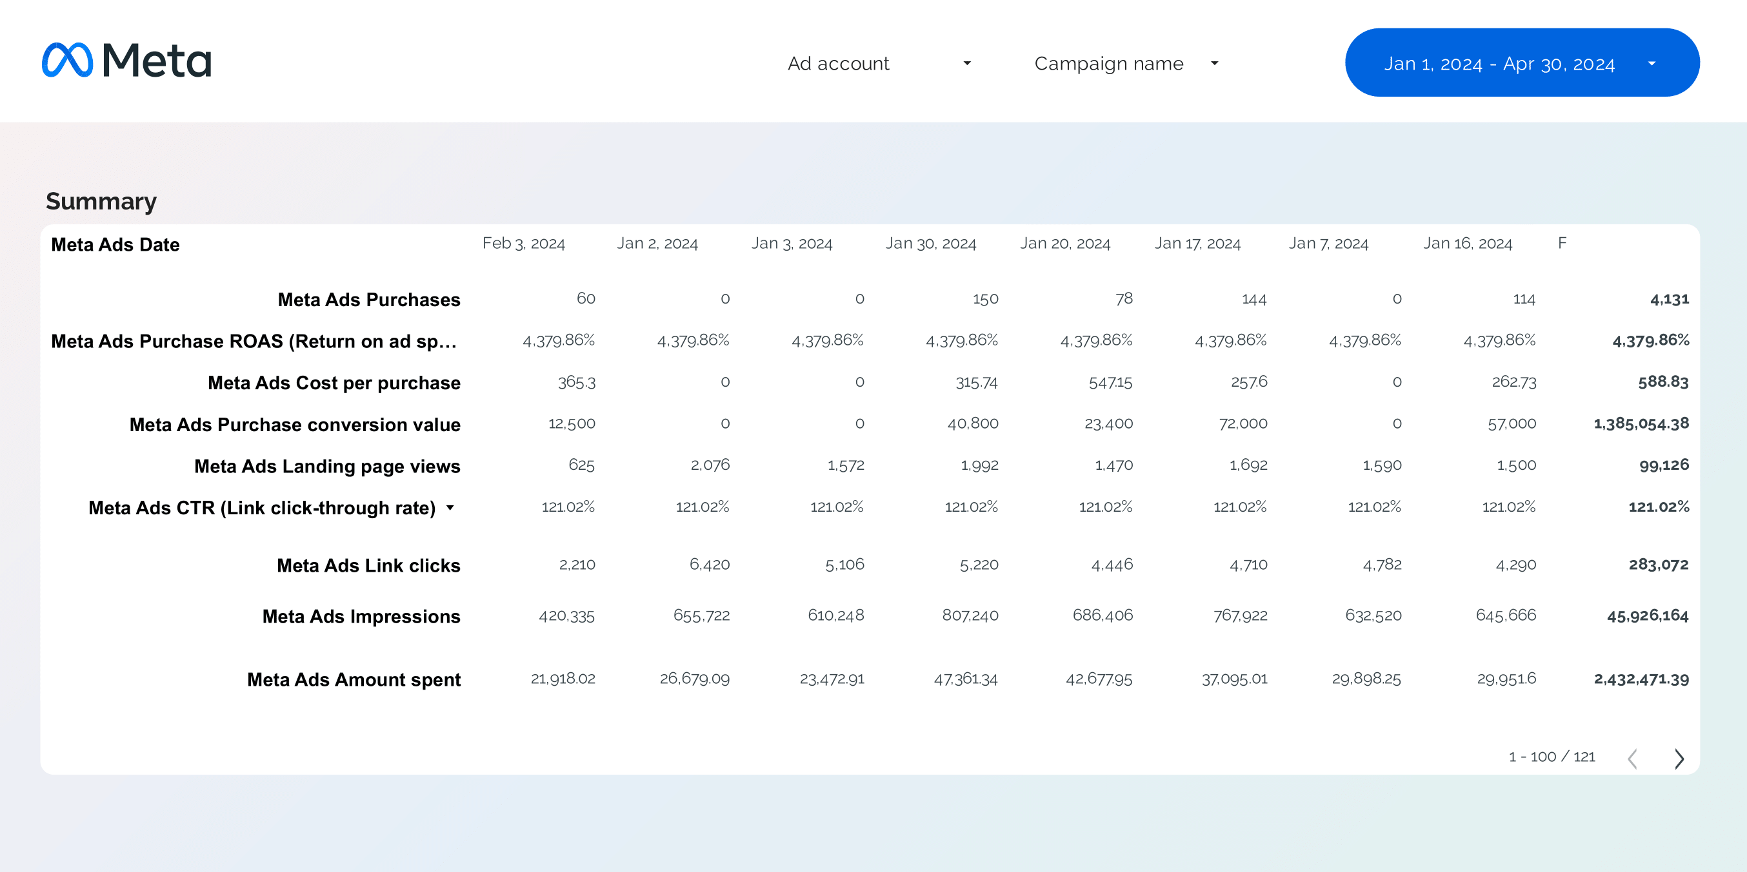The image size is (1747, 872).
Task: Open the Ad account dropdown
Action: tap(879, 63)
